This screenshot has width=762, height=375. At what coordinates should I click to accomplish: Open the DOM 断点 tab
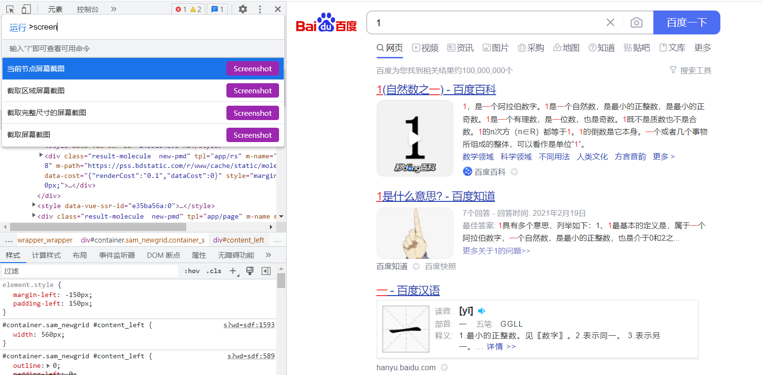[x=164, y=255]
